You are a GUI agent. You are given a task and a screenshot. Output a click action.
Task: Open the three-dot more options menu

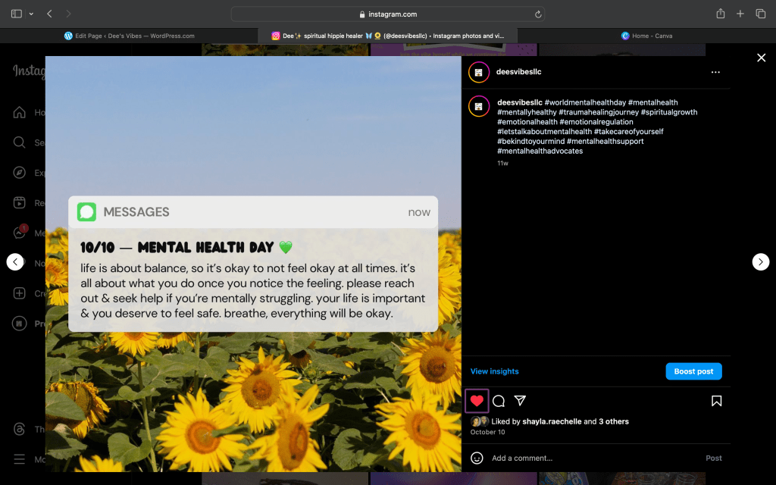[x=715, y=72]
